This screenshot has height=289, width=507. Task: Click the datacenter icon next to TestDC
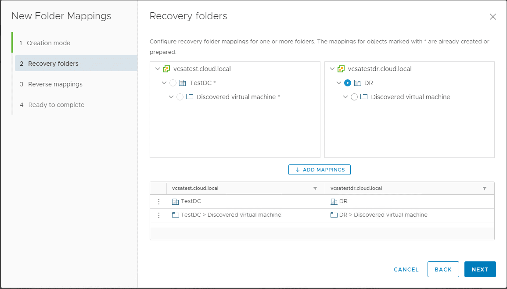pos(182,83)
